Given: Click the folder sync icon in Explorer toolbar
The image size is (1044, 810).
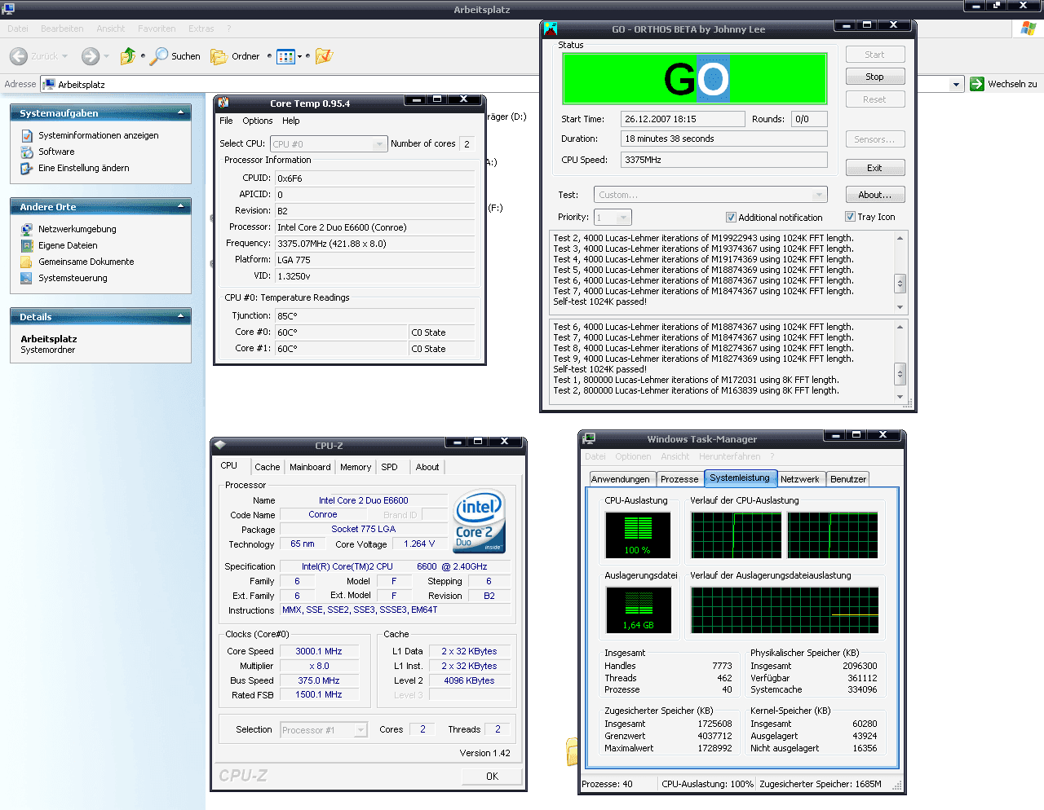Looking at the screenshot, I should 324,56.
